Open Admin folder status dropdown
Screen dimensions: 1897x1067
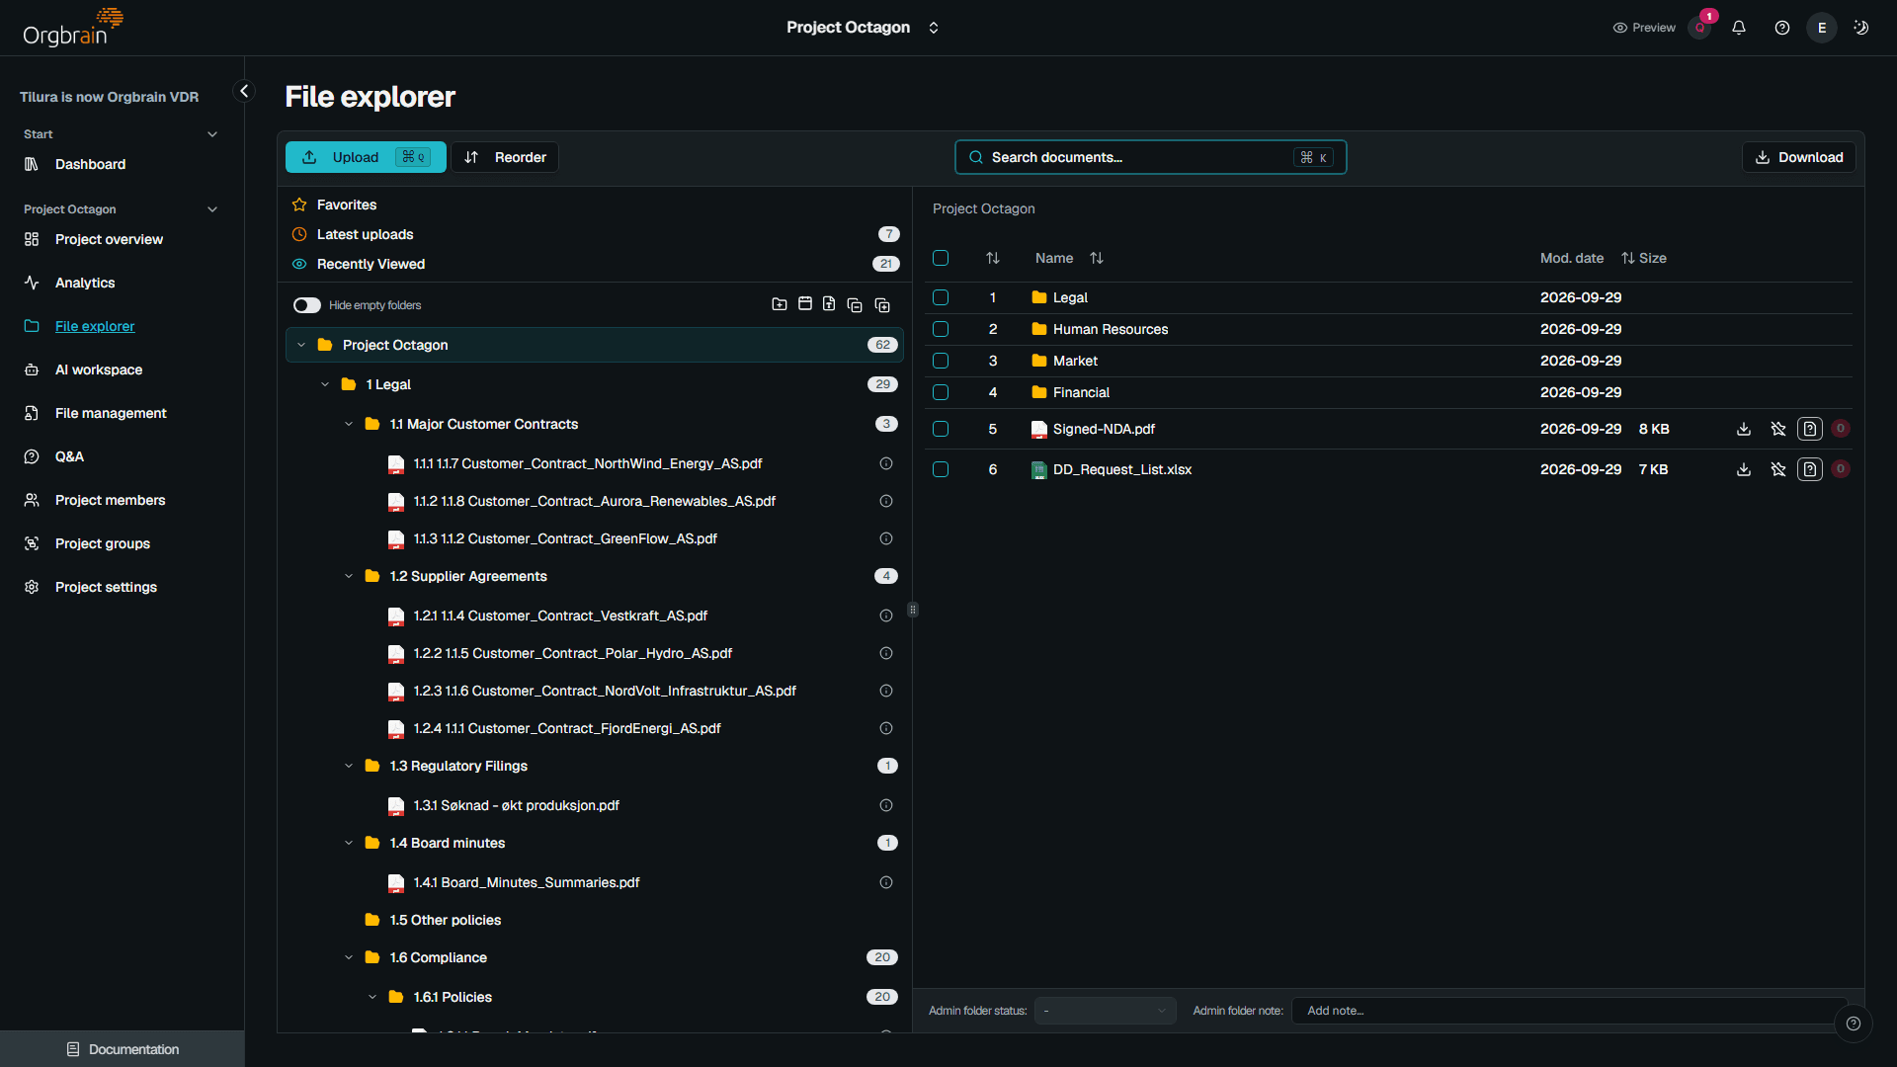(1105, 1011)
